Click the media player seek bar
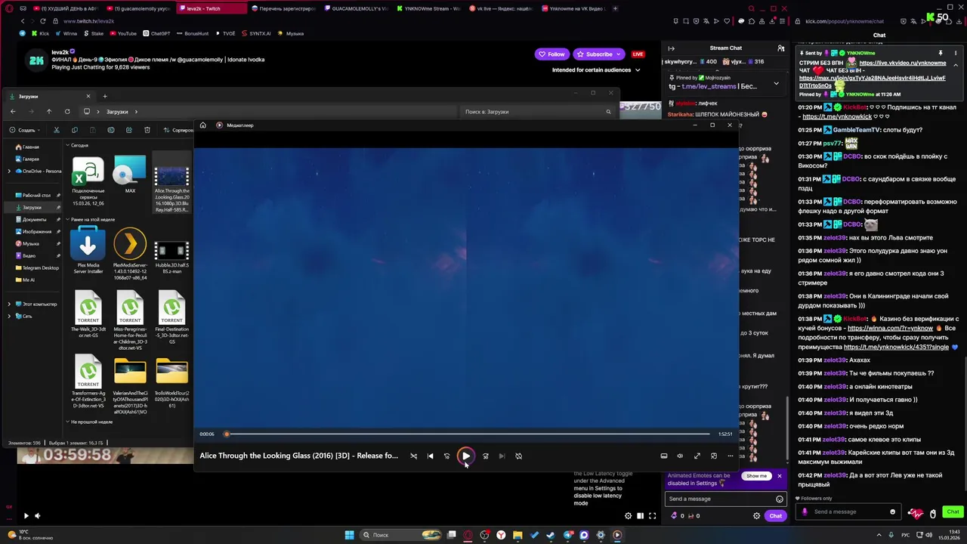The image size is (967, 544). tap(468, 434)
